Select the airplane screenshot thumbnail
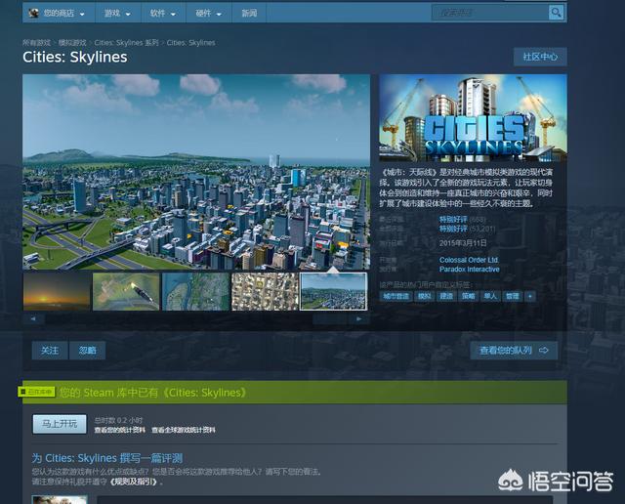The image size is (625, 504). coord(126,291)
